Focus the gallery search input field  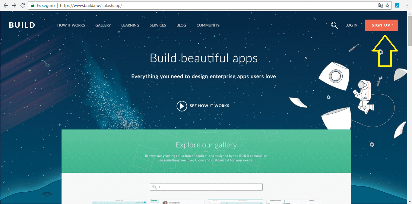[x=208, y=187]
